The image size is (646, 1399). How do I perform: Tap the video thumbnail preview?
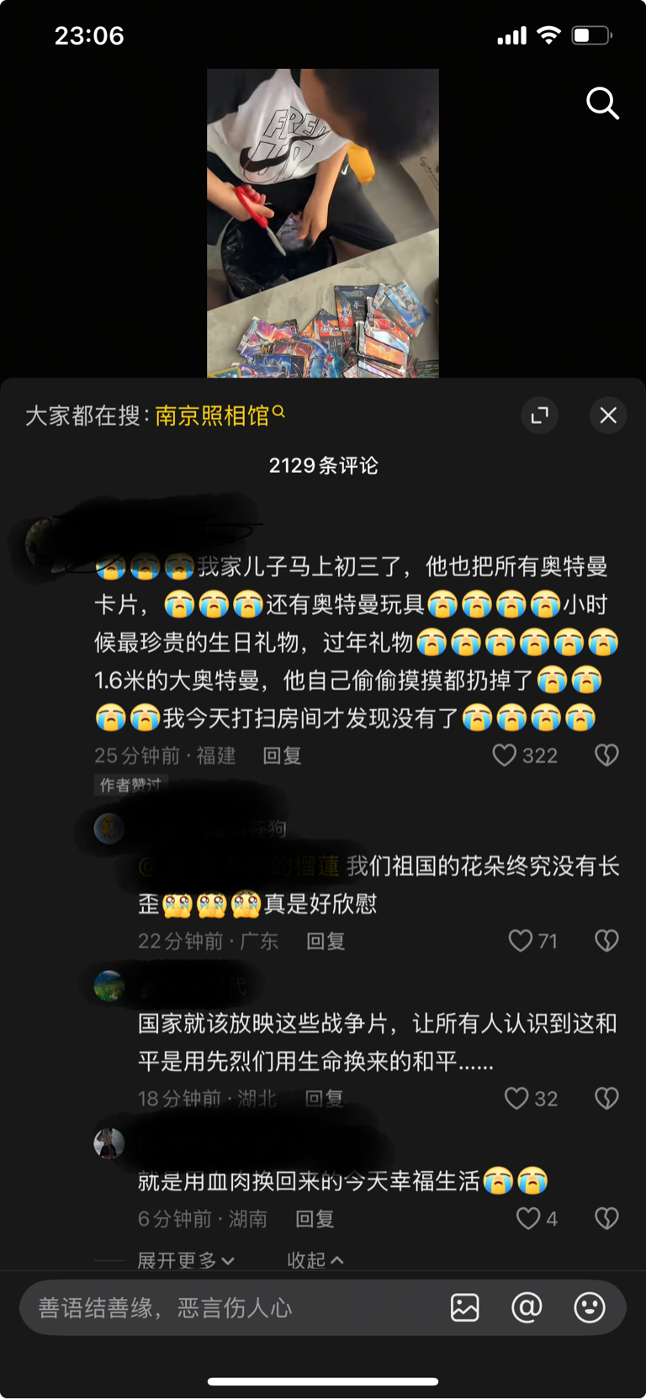(323, 223)
